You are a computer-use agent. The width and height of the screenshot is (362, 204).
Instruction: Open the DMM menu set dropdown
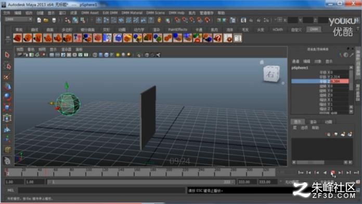pos(19,20)
